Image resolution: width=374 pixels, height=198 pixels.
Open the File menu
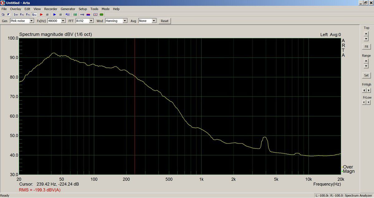4,9
